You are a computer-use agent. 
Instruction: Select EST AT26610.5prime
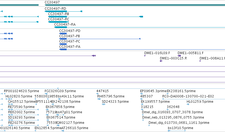75,128
